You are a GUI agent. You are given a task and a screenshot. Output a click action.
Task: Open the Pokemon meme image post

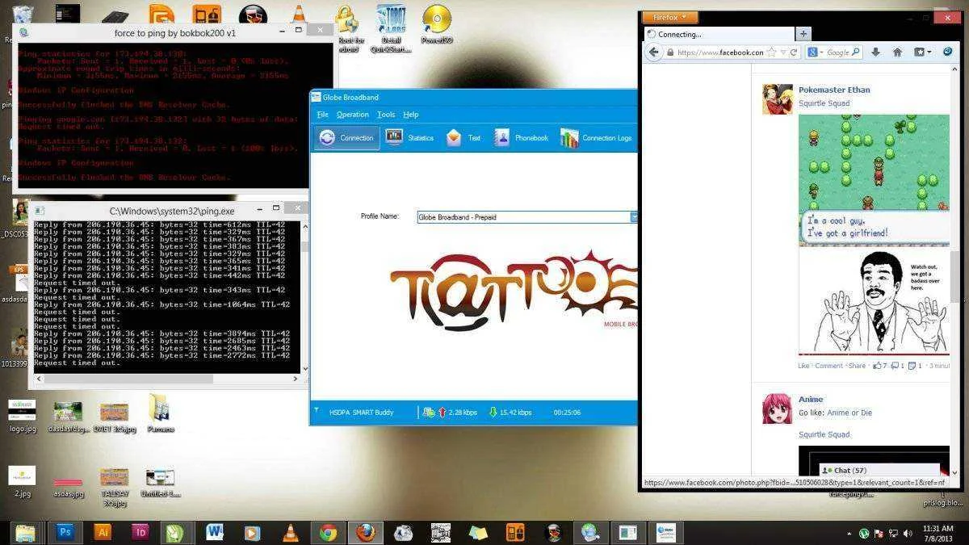(874, 234)
